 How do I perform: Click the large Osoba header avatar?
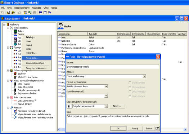(60, 26)
